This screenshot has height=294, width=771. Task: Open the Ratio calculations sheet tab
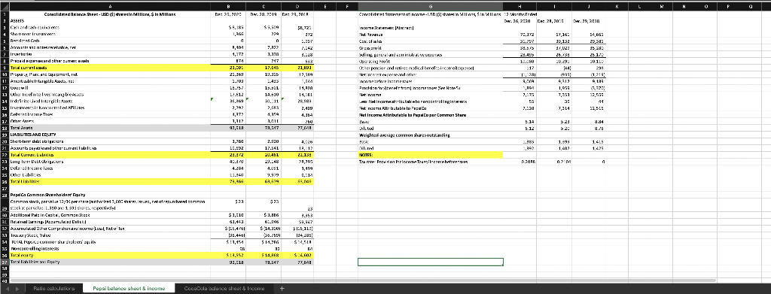pyautogui.click(x=53, y=289)
